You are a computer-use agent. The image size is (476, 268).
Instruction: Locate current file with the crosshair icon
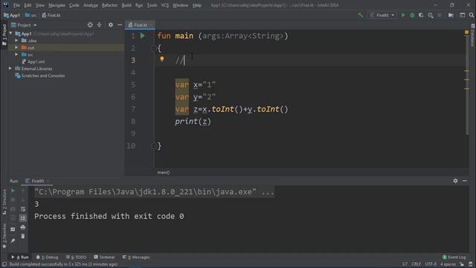click(90, 25)
